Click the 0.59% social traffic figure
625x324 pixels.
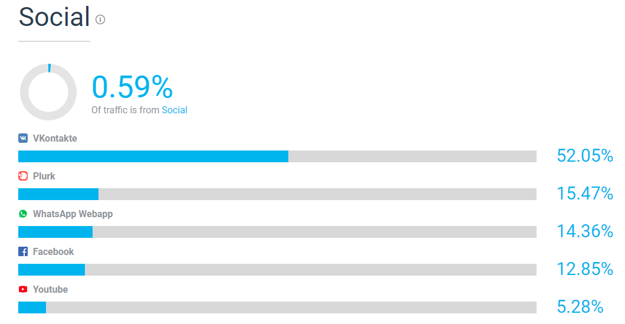click(x=132, y=87)
